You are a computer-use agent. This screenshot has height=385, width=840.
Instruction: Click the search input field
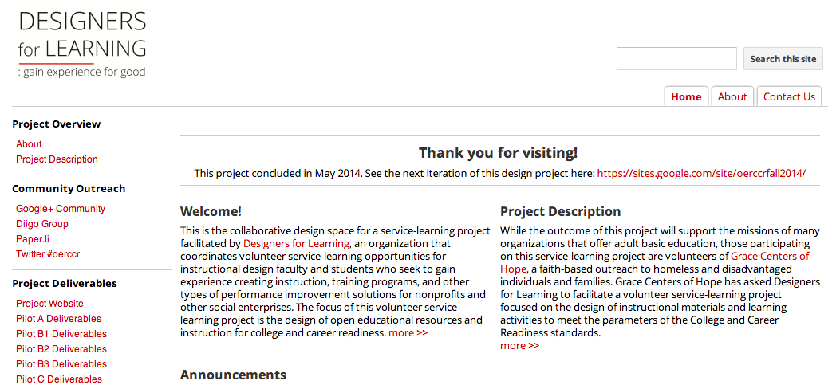click(676, 59)
